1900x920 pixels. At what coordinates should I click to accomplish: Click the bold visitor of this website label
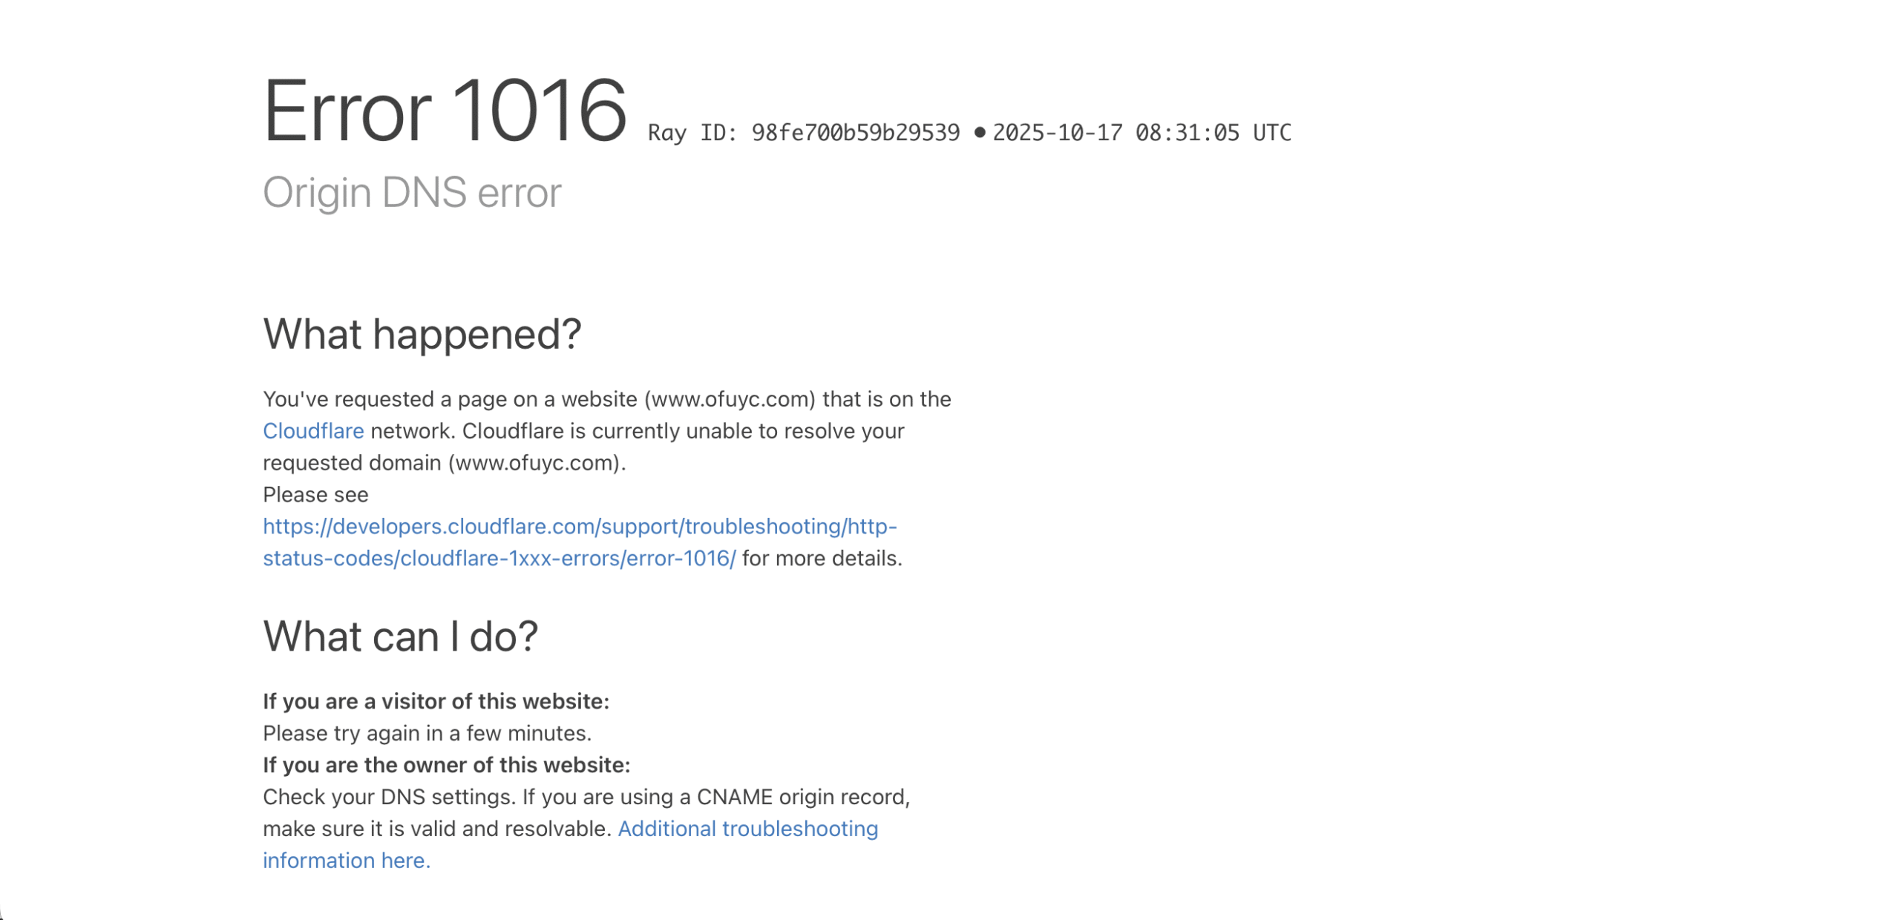tap(436, 702)
